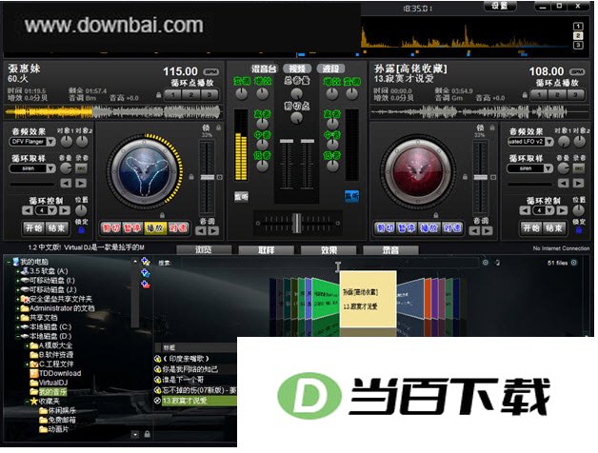The height and width of the screenshot is (453, 598).
Task: Click the folder panel lock icon
Action: [148, 434]
